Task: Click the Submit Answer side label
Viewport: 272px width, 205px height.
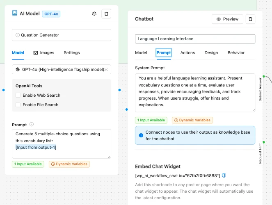Action: point(260,89)
